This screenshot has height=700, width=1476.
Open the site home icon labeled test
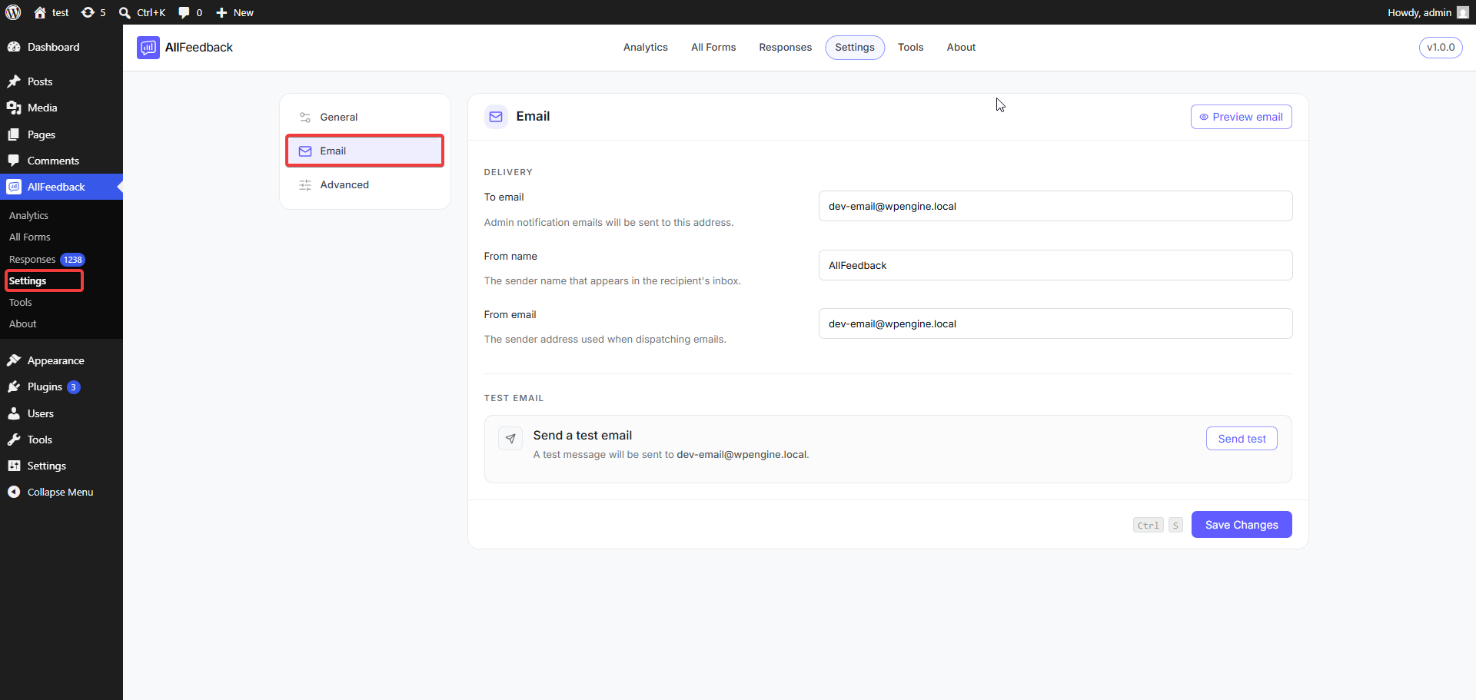[x=40, y=12]
